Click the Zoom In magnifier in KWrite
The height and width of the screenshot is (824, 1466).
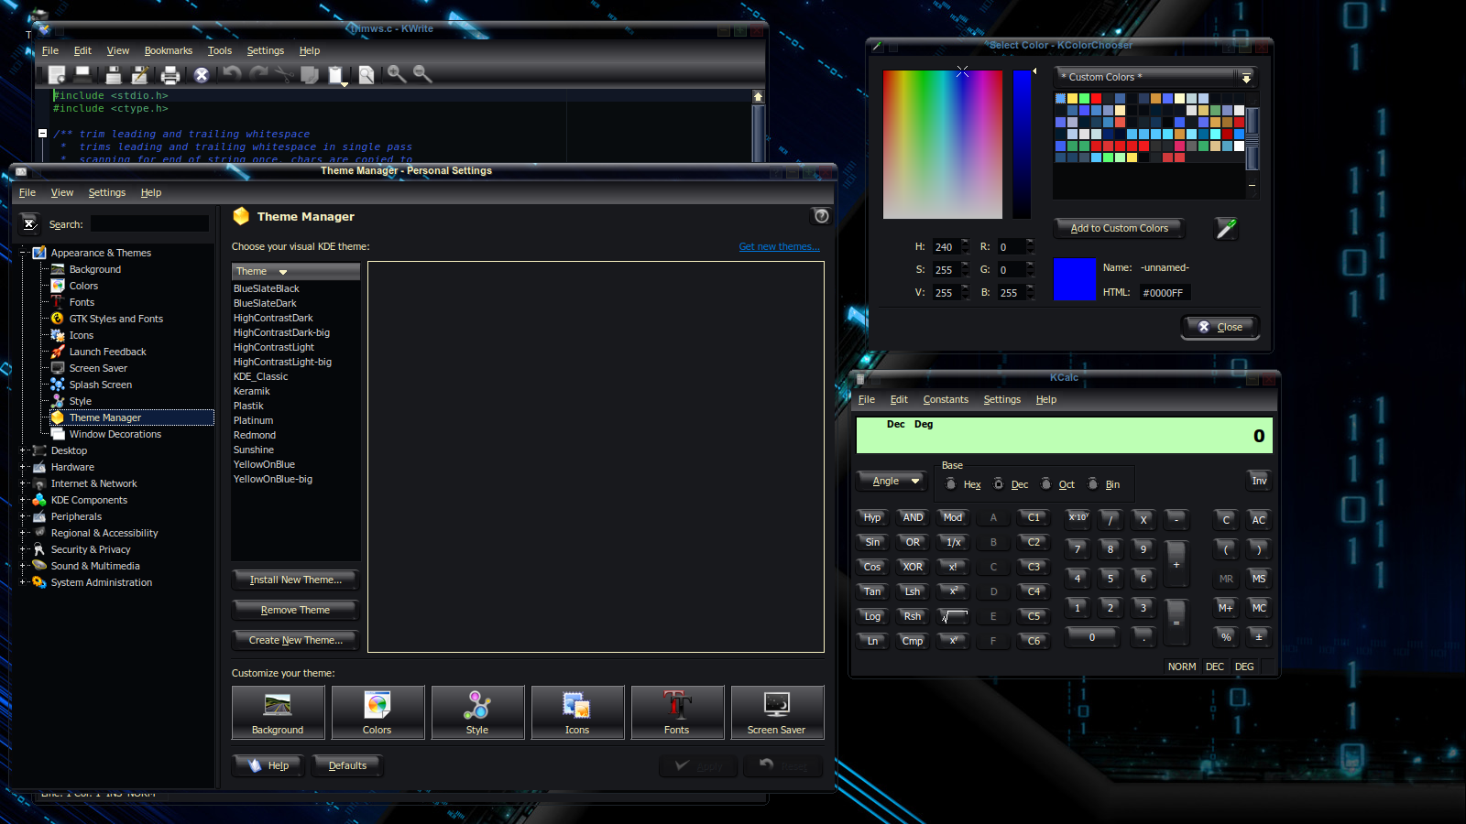point(396,74)
